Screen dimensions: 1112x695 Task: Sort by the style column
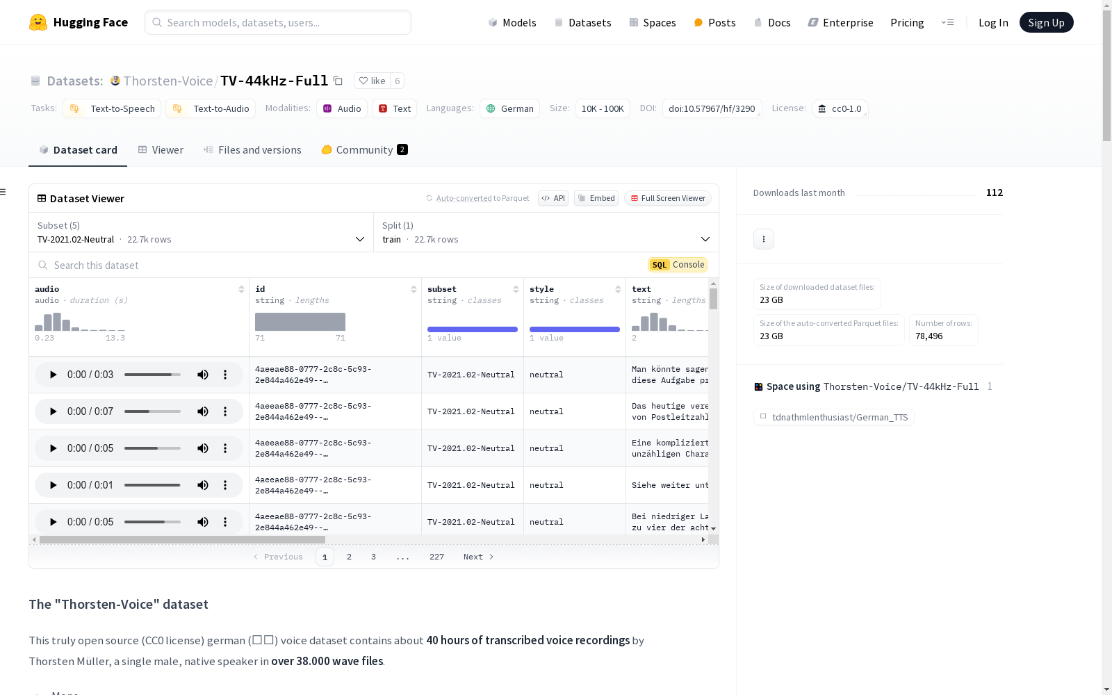coord(618,289)
